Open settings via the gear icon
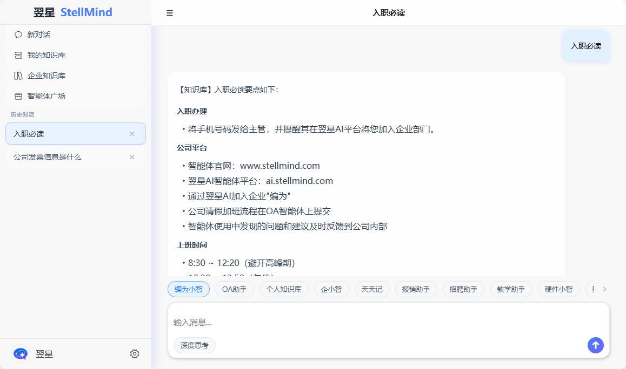Screen dimensions: 626x369 [135, 354]
